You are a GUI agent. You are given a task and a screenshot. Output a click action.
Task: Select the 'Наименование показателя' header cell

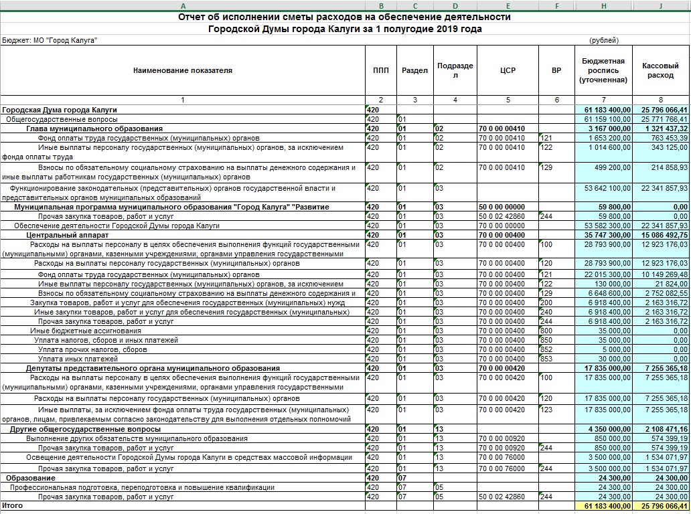tap(183, 70)
